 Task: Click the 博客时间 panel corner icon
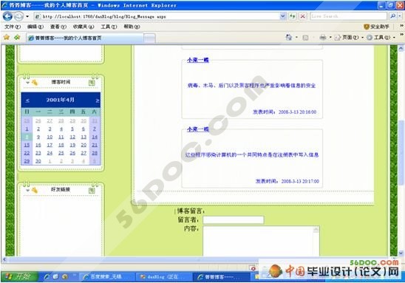click(92, 83)
